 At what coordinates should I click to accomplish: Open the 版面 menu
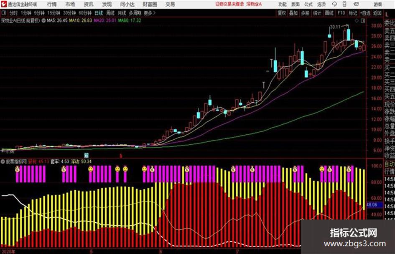point(296,4)
